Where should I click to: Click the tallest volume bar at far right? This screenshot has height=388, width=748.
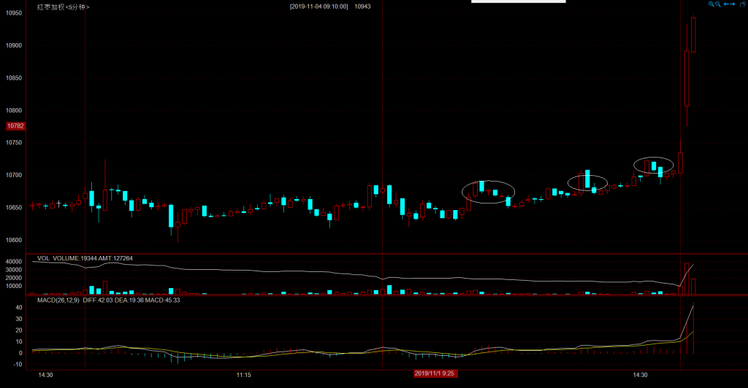click(x=687, y=279)
